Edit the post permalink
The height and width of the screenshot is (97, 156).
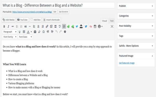[55, 12]
